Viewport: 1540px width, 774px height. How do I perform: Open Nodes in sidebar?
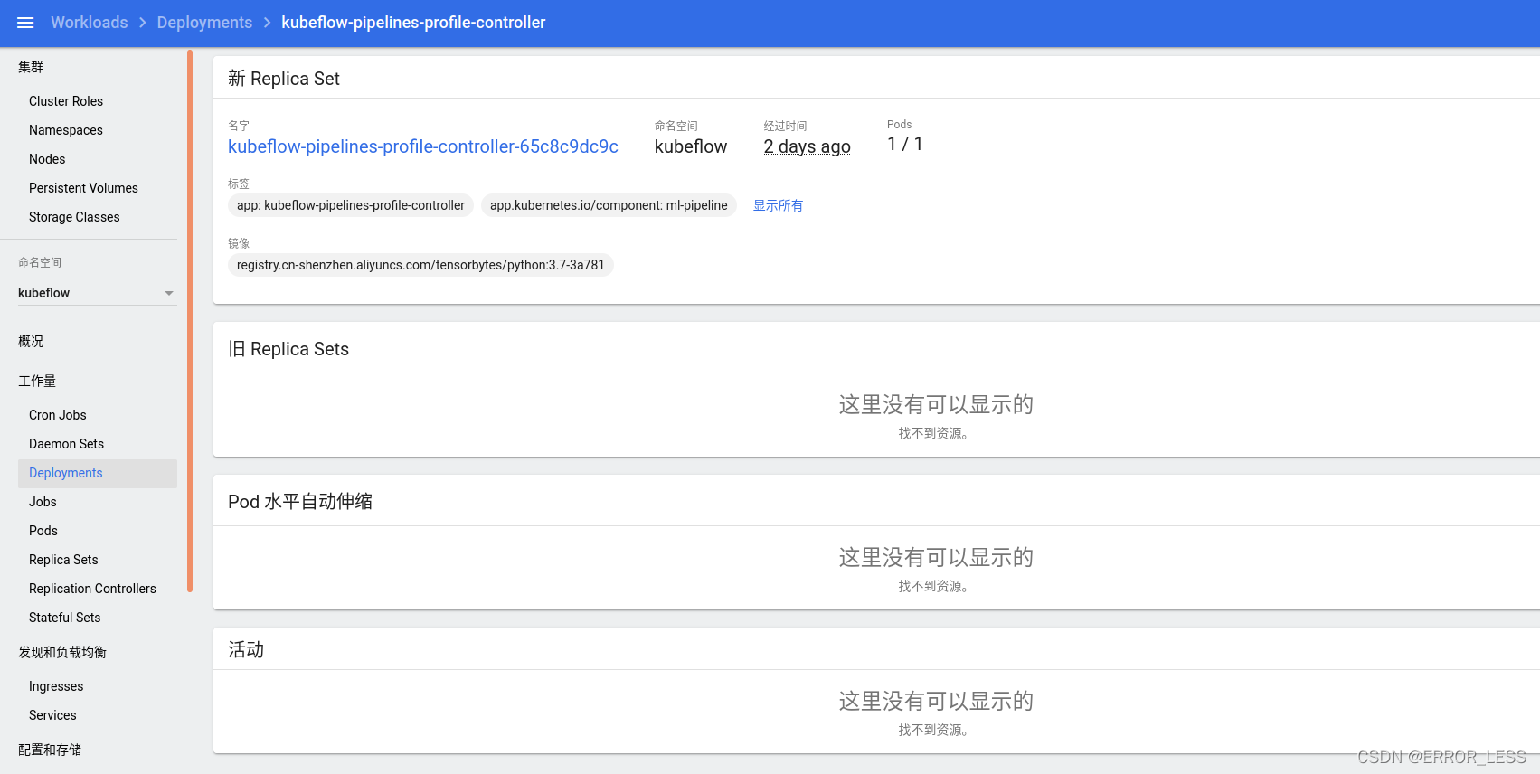(x=47, y=159)
